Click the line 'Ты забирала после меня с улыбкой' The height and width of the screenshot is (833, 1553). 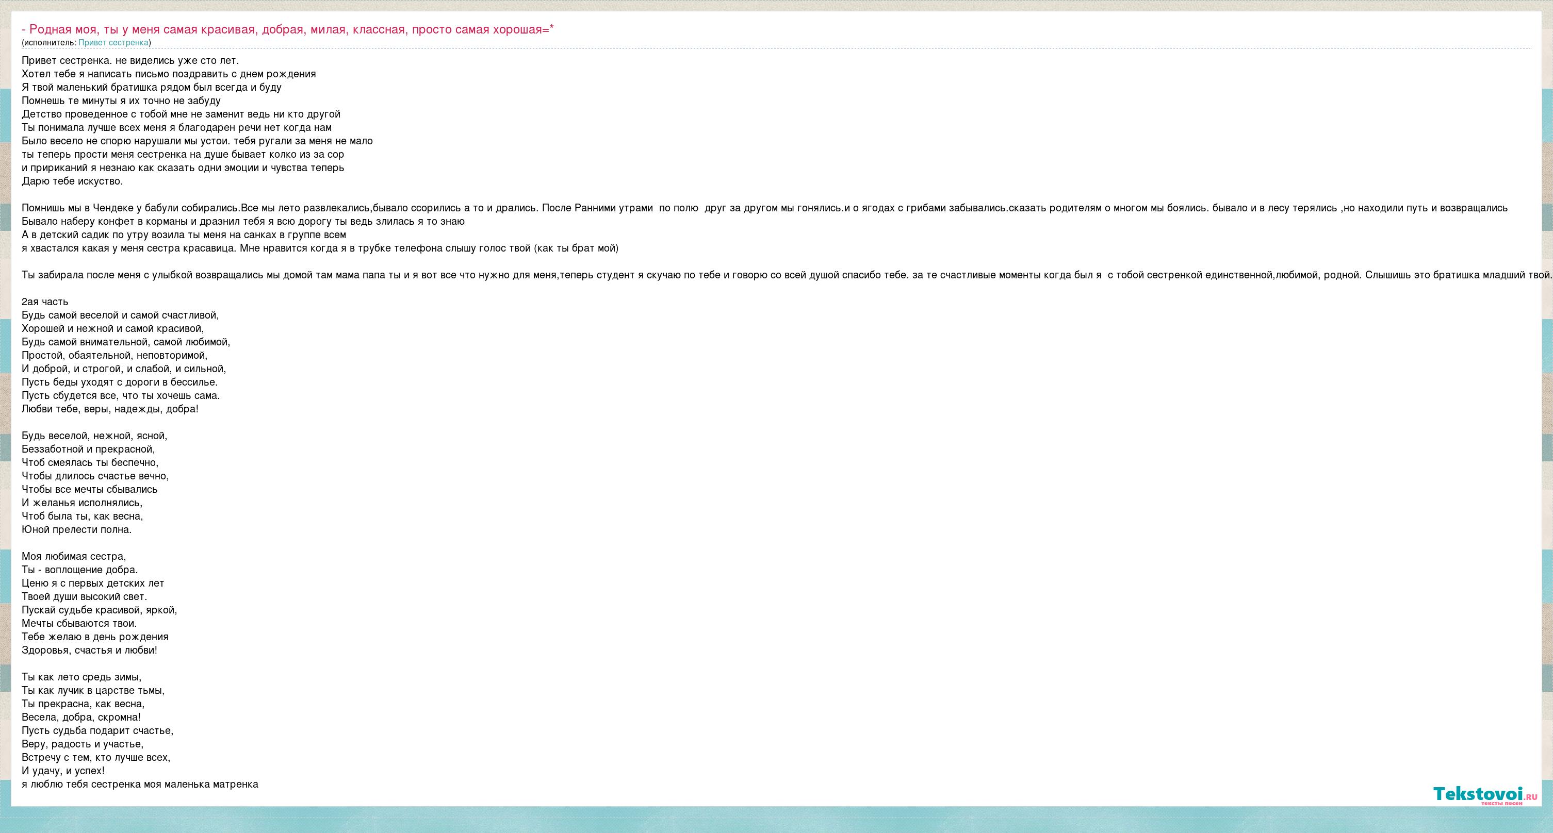click(x=787, y=275)
